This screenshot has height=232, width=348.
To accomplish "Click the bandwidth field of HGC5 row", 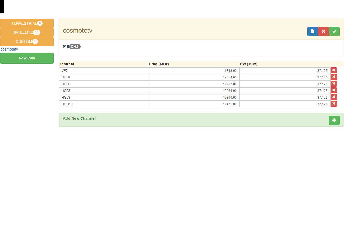I will point(285,91).
